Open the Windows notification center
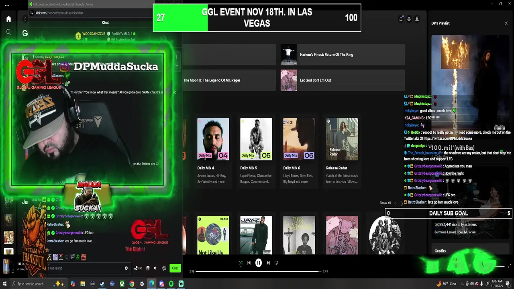The width and height of the screenshot is (514, 289). pos(508,284)
